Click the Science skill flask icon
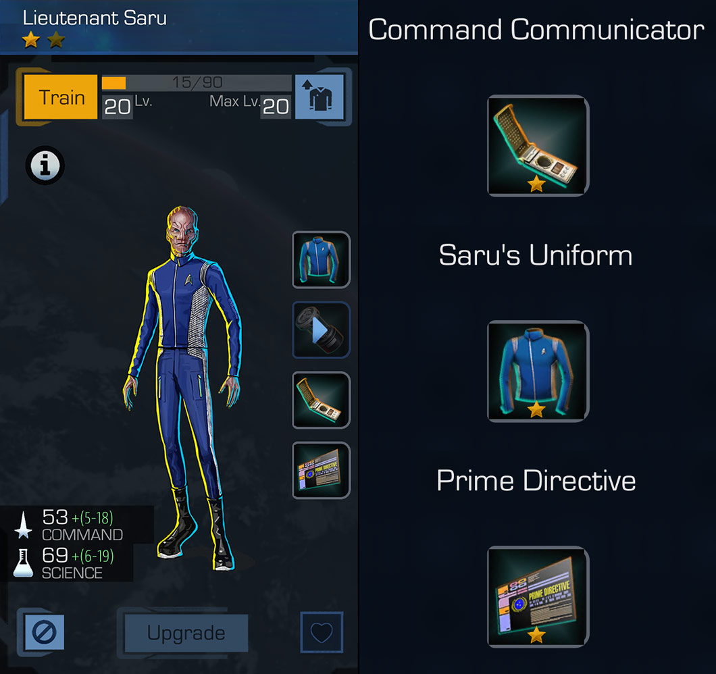The image size is (716, 674). 23,563
